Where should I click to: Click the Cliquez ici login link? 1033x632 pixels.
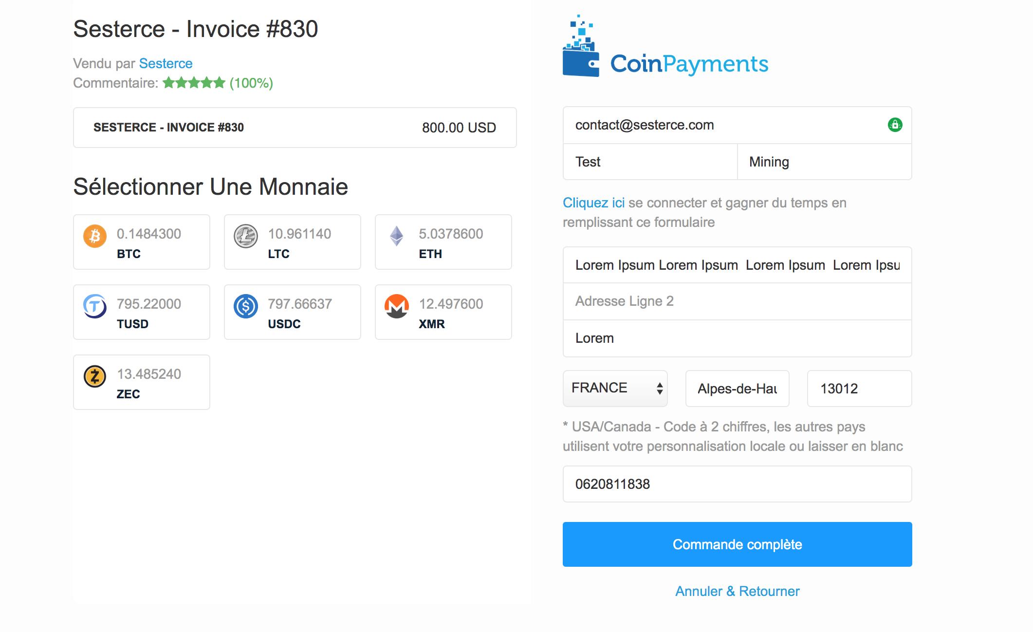pyautogui.click(x=593, y=203)
